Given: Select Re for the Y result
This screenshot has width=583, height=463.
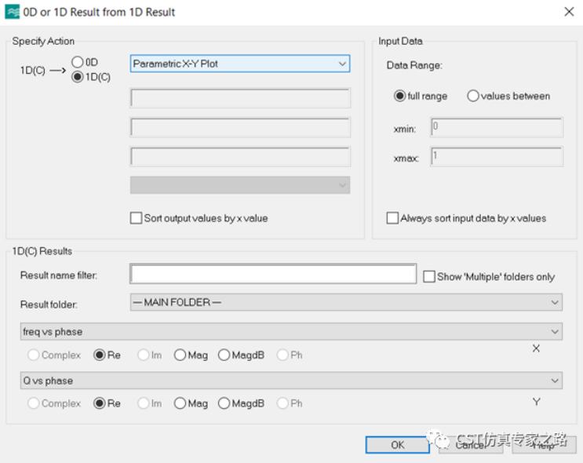Looking at the screenshot, I should coord(100,403).
